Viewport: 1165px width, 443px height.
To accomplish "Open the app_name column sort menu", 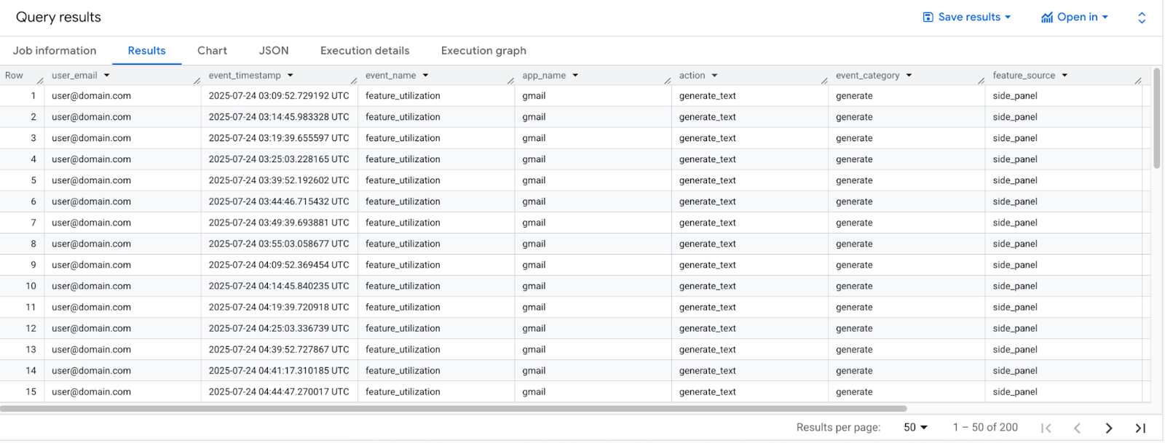I will tap(575, 75).
